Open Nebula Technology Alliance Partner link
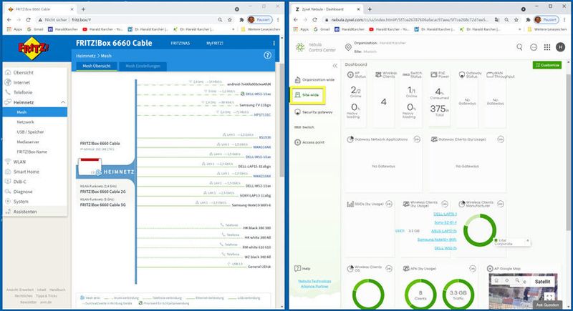 (x=314, y=284)
